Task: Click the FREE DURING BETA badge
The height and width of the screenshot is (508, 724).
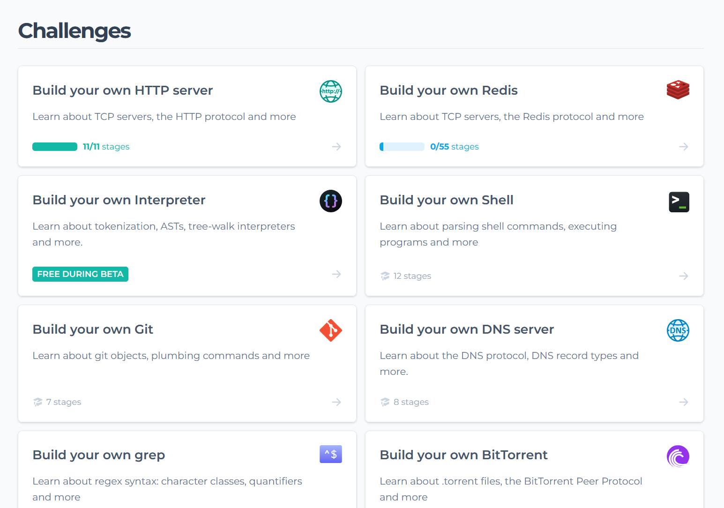Action: click(x=80, y=274)
